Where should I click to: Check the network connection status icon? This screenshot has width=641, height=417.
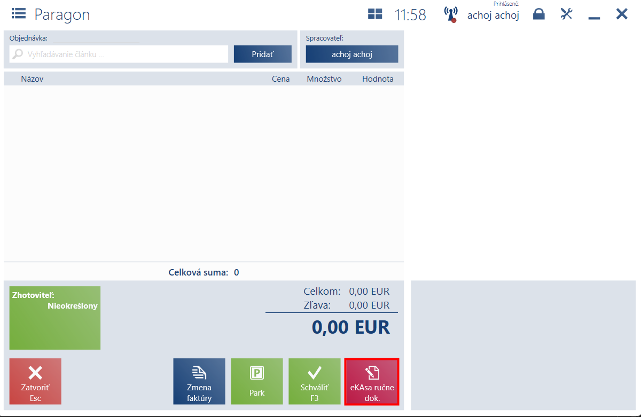pyautogui.click(x=451, y=14)
